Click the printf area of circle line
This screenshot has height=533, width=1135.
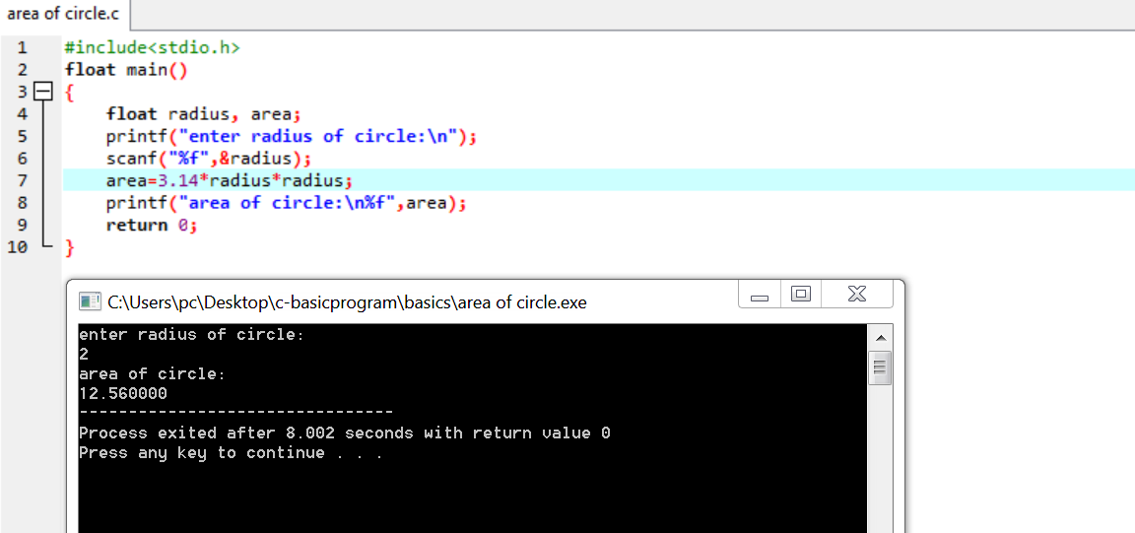tap(286, 203)
